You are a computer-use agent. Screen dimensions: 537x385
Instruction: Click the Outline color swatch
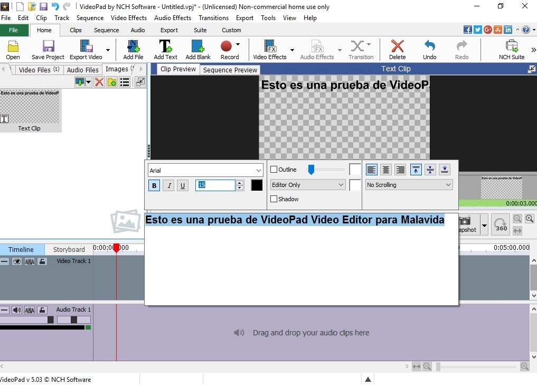[355, 169]
